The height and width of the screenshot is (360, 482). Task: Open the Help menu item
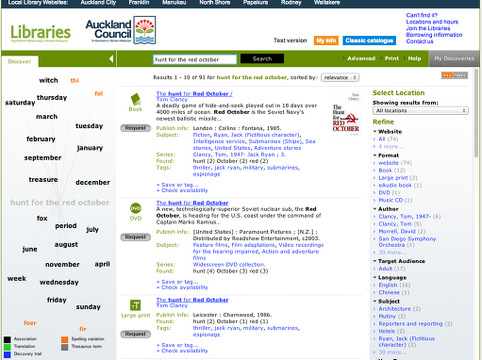414,58
